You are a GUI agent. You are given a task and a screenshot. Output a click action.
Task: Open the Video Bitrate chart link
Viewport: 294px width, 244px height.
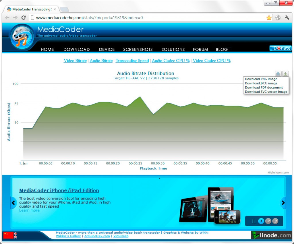point(75,61)
